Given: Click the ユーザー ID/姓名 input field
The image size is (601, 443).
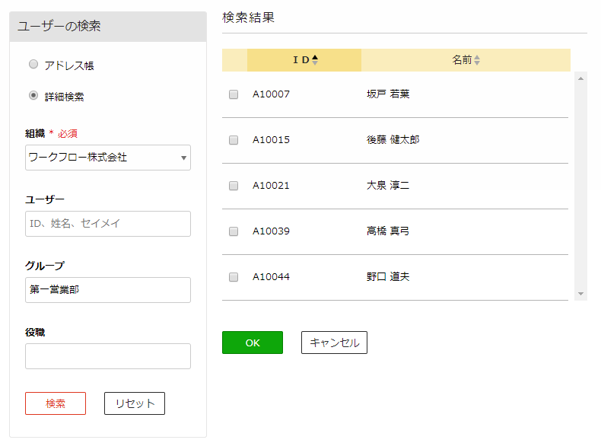Looking at the screenshot, I should (x=108, y=224).
